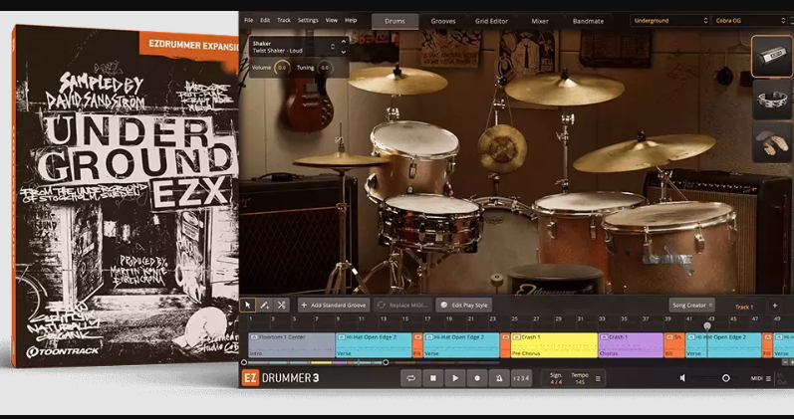Image resolution: width=794 pixels, height=419 pixels.
Task: Click Replace MIDI button
Action: tap(403, 306)
